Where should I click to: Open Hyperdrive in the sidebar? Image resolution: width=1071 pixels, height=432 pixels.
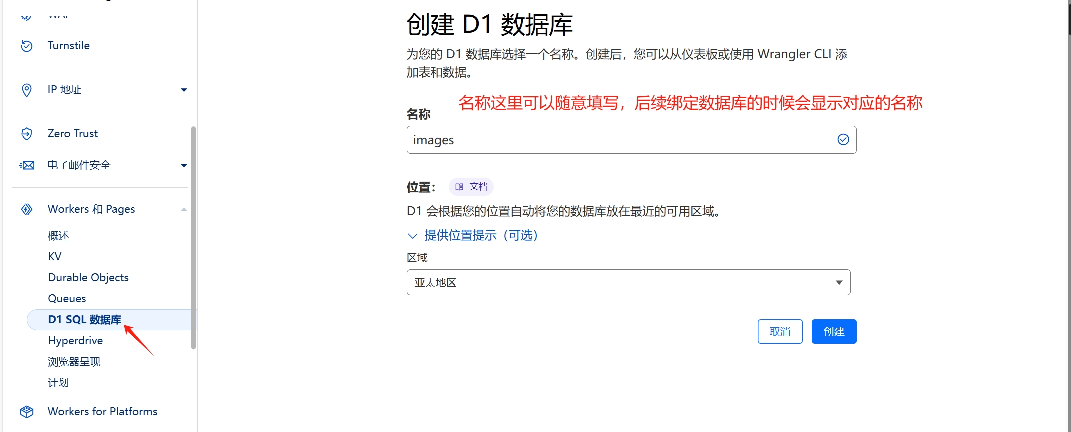pos(75,341)
